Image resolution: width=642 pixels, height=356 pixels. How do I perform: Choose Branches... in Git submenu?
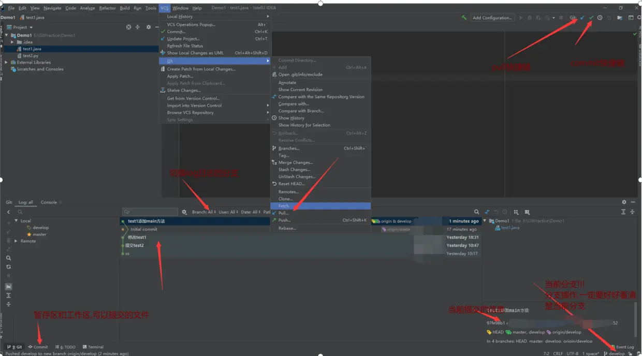click(x=320, y=148)
